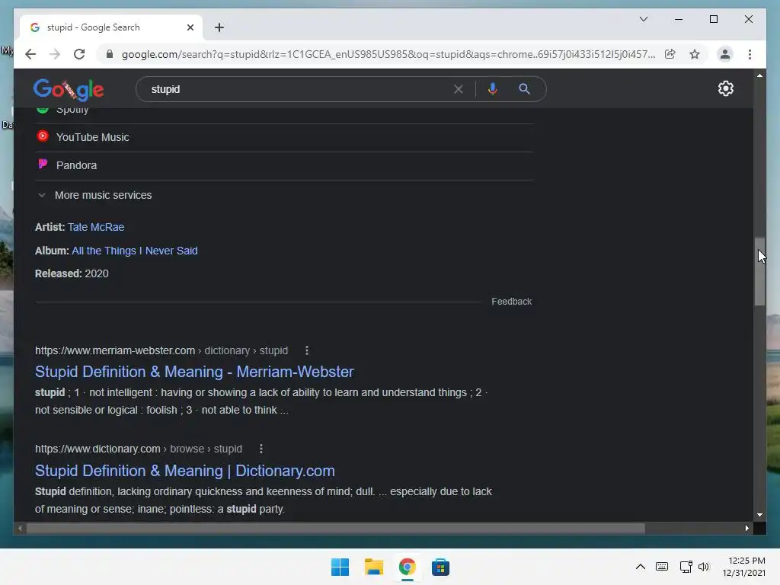780x585 pixels.
Task: Open Stupid Definition Dictionary.com result
Action: coord(185,471)
